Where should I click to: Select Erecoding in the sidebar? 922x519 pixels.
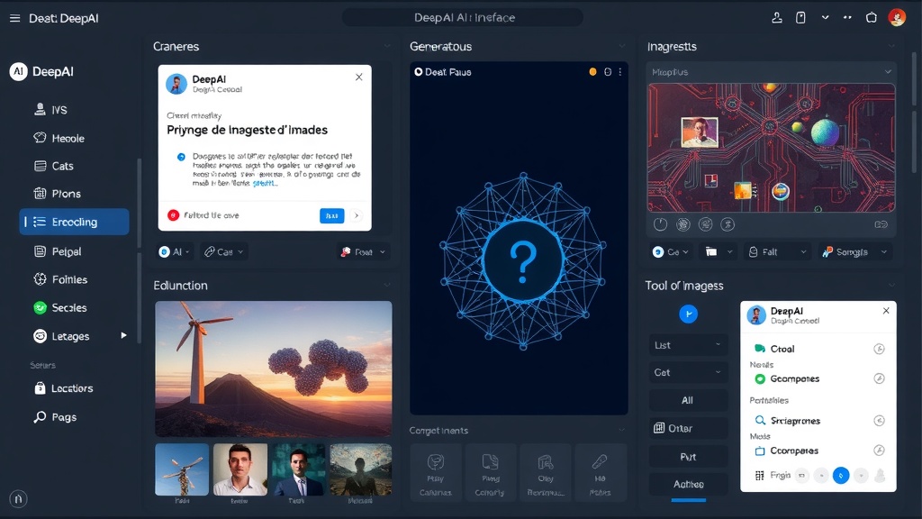[74, 222]
